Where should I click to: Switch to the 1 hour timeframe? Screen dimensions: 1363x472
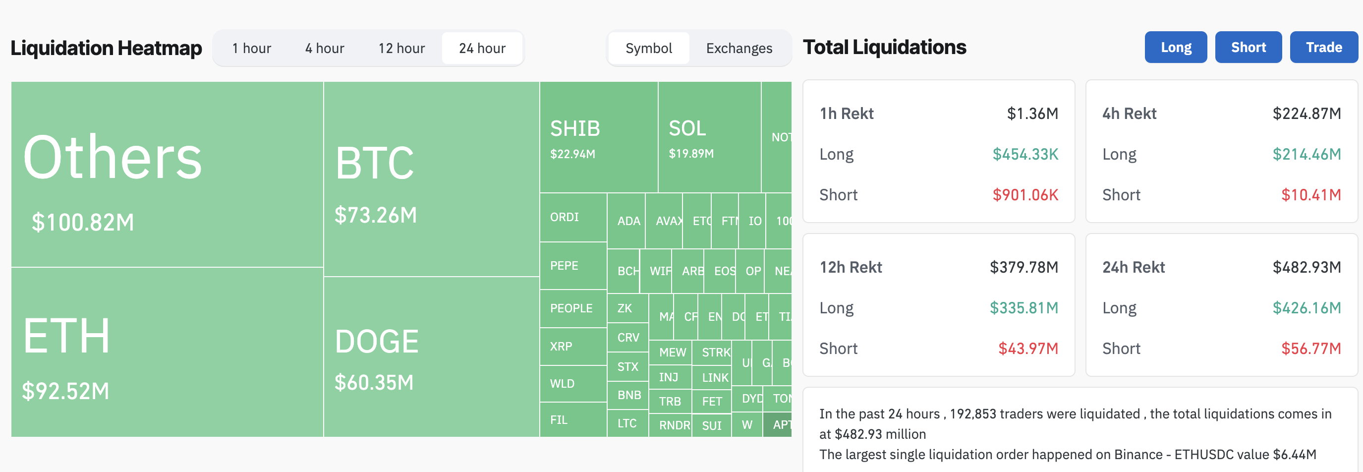pos(251,48)
